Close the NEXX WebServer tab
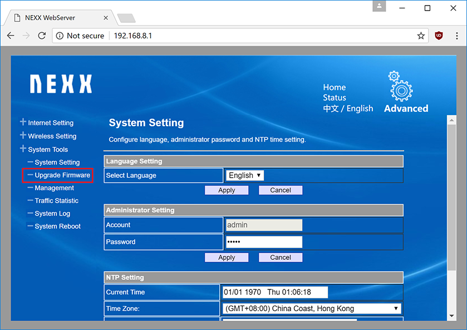 [106, 18]
